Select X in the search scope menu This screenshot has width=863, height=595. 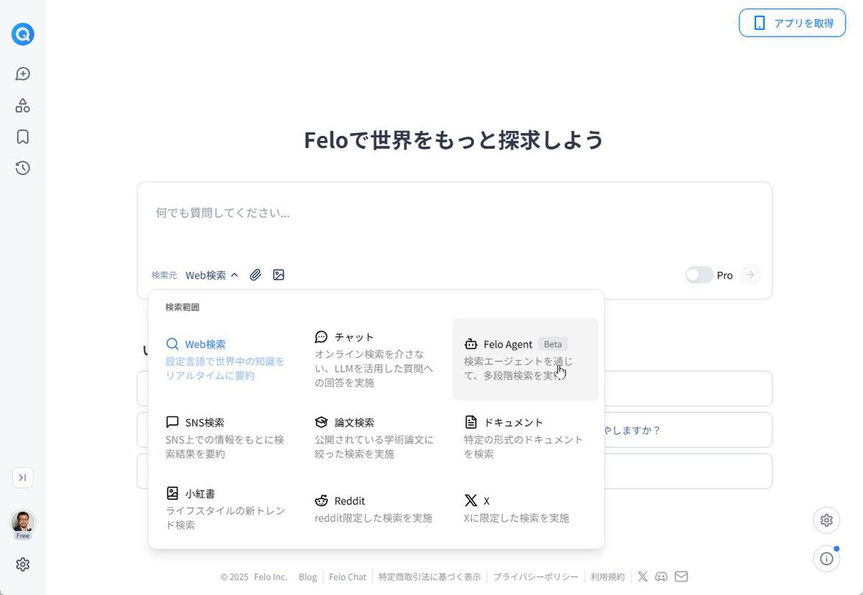coord(525,509)
